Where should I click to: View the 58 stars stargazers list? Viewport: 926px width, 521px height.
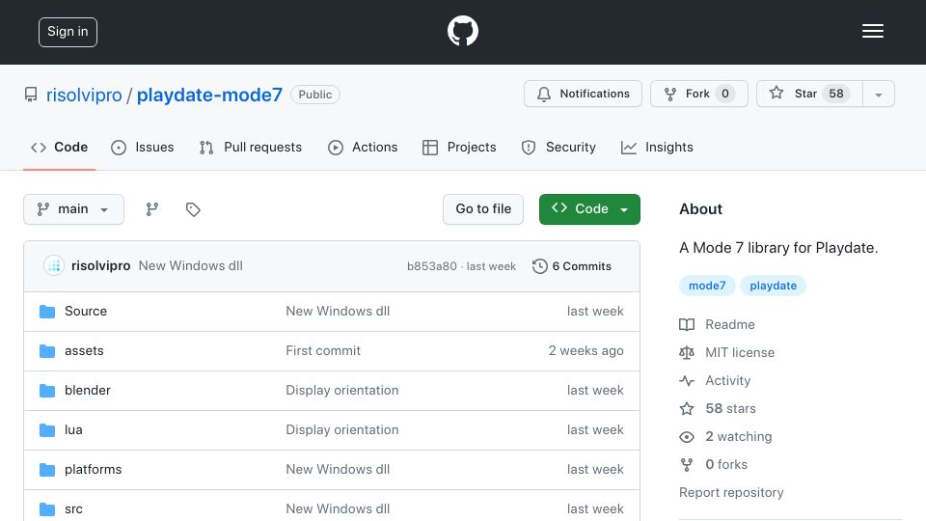[730, 409]
